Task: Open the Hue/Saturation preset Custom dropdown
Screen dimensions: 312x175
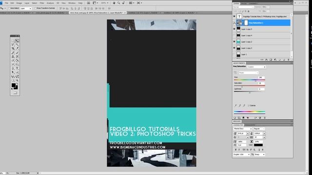Action: [x=257, y=67]
